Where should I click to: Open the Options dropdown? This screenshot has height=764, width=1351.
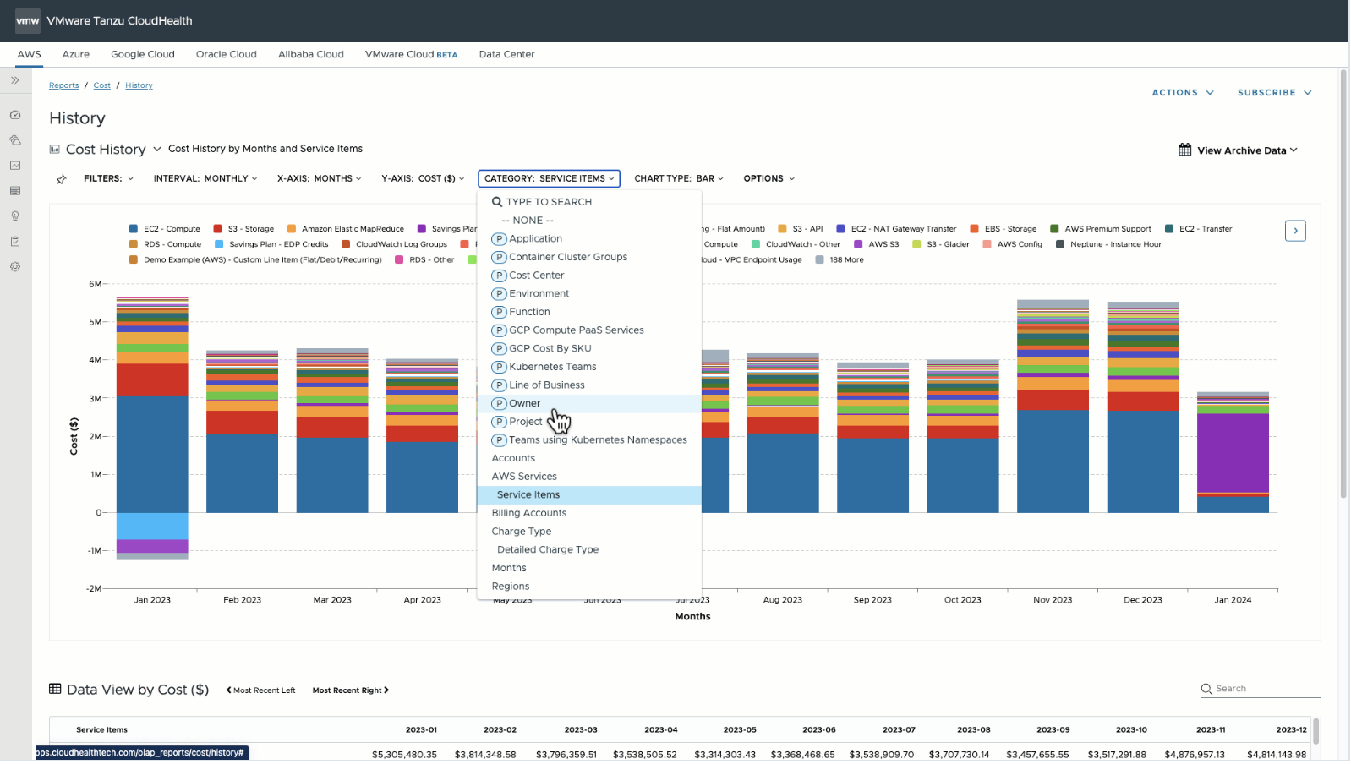click(x=769, y=179)
